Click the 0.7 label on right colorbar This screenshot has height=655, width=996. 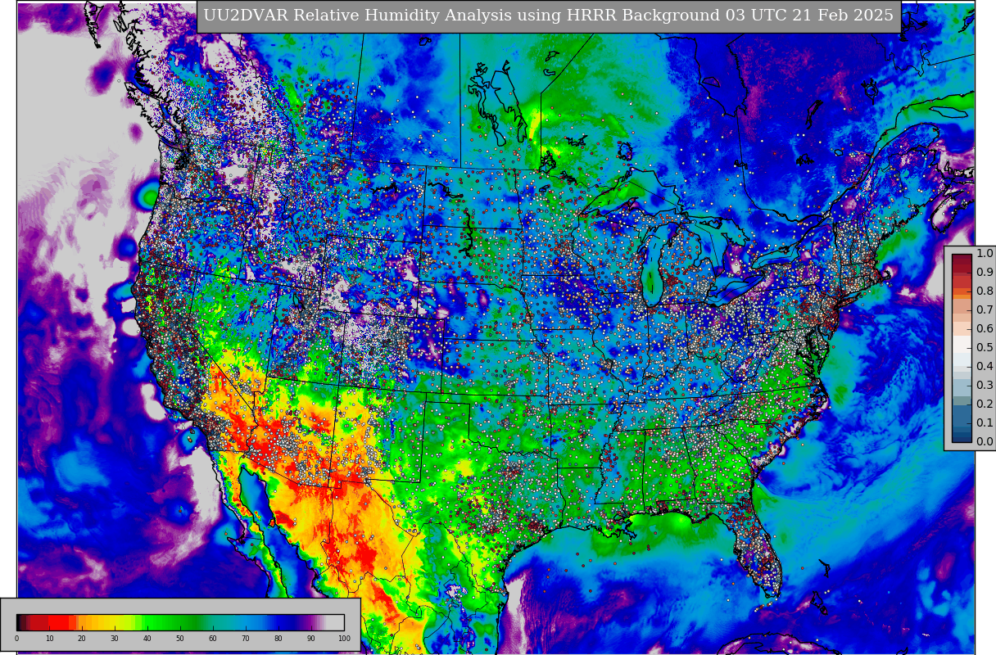[985, 310]
